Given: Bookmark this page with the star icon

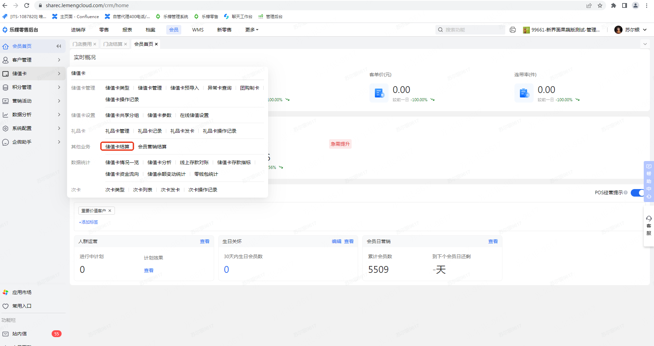Looking at the screenshot, I should tap(600, 5).
